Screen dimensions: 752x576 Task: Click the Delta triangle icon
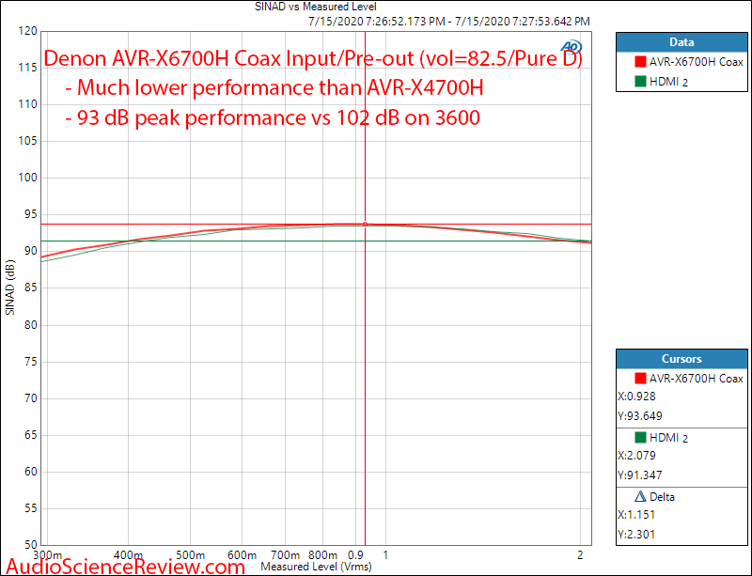click(640, 496)
